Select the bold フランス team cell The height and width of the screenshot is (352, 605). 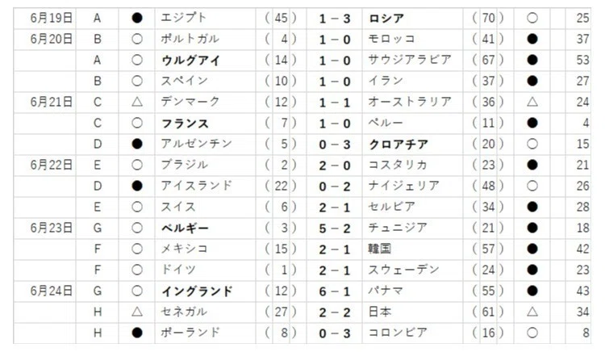(x=205, y=124)
